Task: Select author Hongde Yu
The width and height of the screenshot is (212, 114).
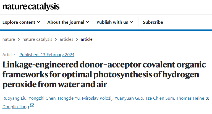Action: point(69,98)
